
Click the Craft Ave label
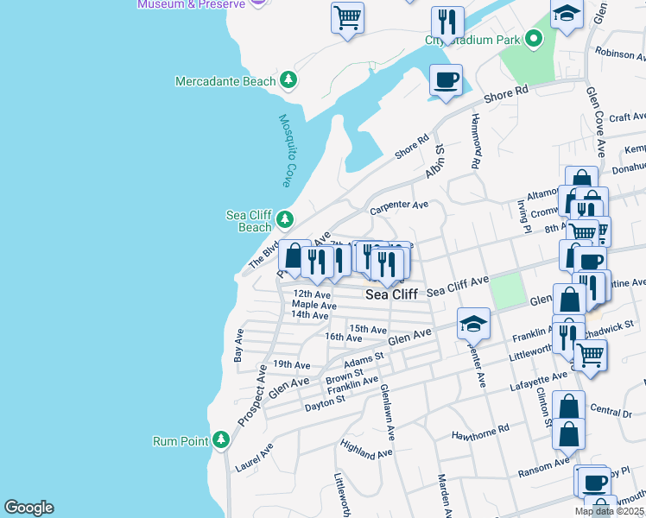coord(627,117)
